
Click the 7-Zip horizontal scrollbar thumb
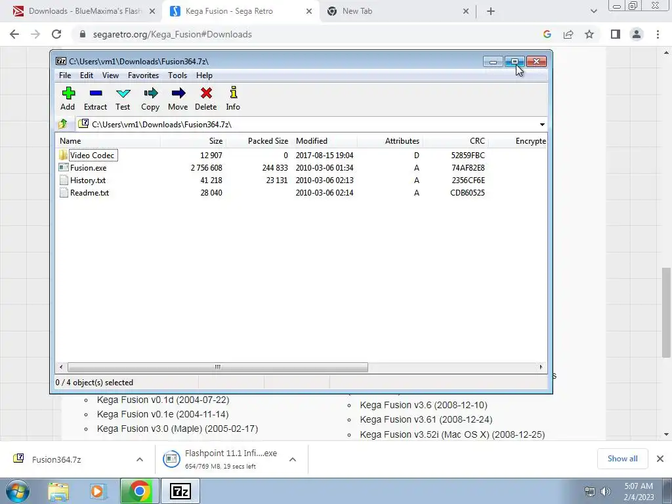click(218, 367)
